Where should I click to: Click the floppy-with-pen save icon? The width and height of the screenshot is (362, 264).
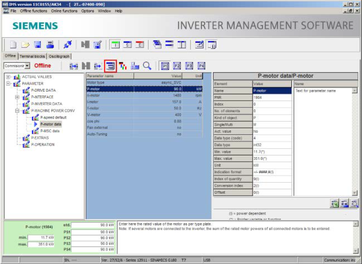98,44
